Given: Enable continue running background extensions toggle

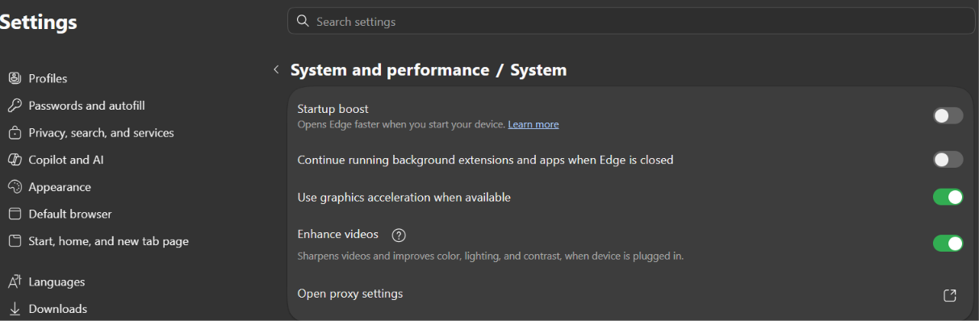Looking at the screenshot, I should coord(948,160).
